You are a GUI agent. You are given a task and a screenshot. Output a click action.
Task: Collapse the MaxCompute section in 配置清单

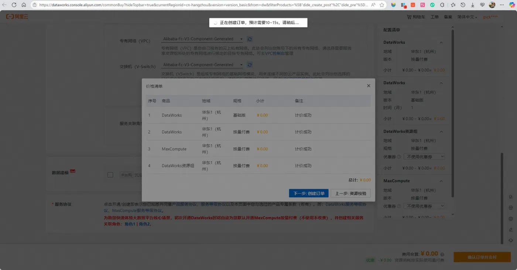(x=441, y=181)
